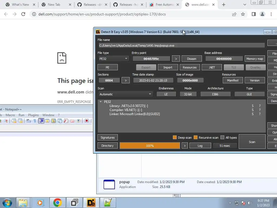
Task: Open the Notepad++ Macro menu
Action: (10, 115)
